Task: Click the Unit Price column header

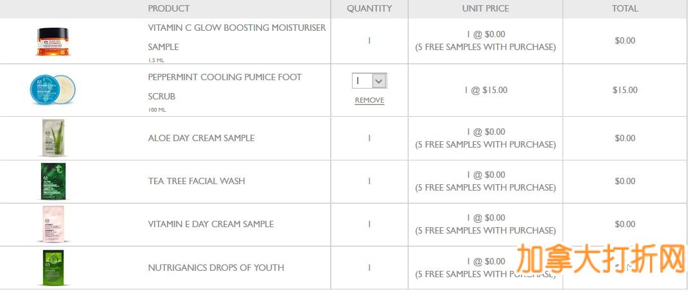Action: click(x=485, y=8)
